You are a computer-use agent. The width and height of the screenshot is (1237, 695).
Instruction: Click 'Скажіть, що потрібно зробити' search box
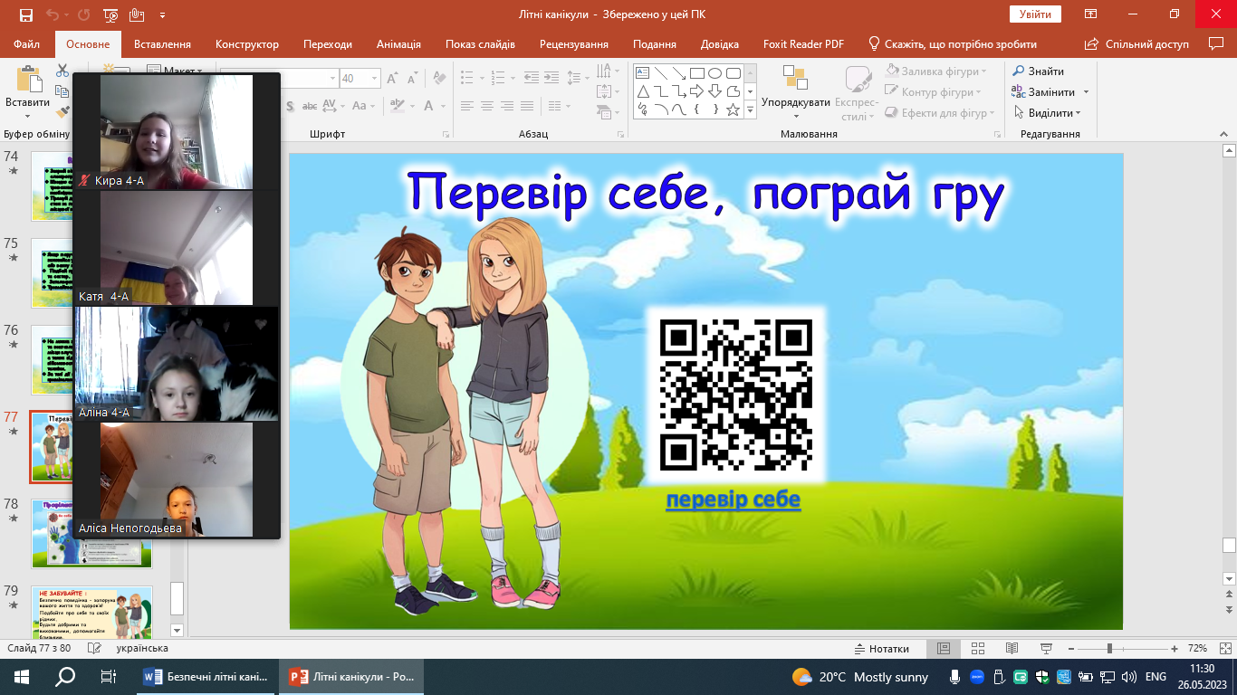click(x=952, y=44)
